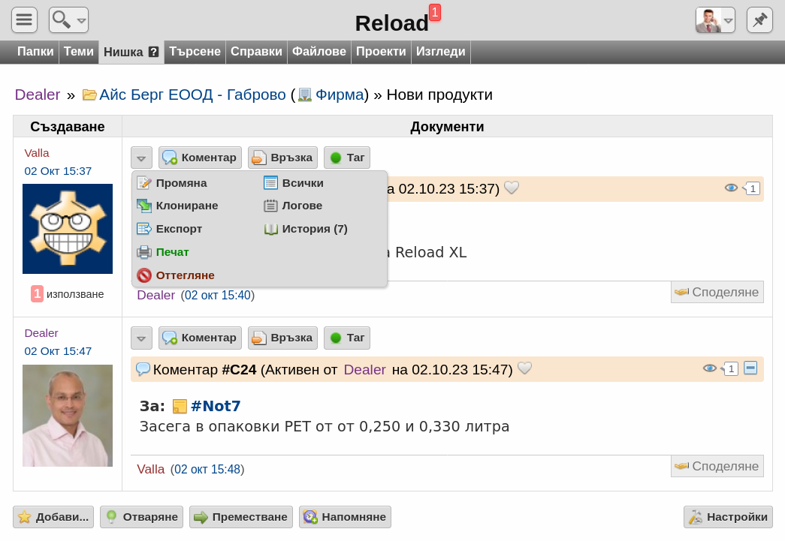Open Айс Берг ЕООД - Габрово folder link
The width and height of the screenshot is (785, 541).
coord(192,95)
